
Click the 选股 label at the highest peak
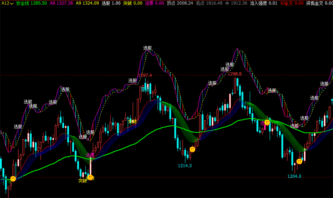[147, 48]
